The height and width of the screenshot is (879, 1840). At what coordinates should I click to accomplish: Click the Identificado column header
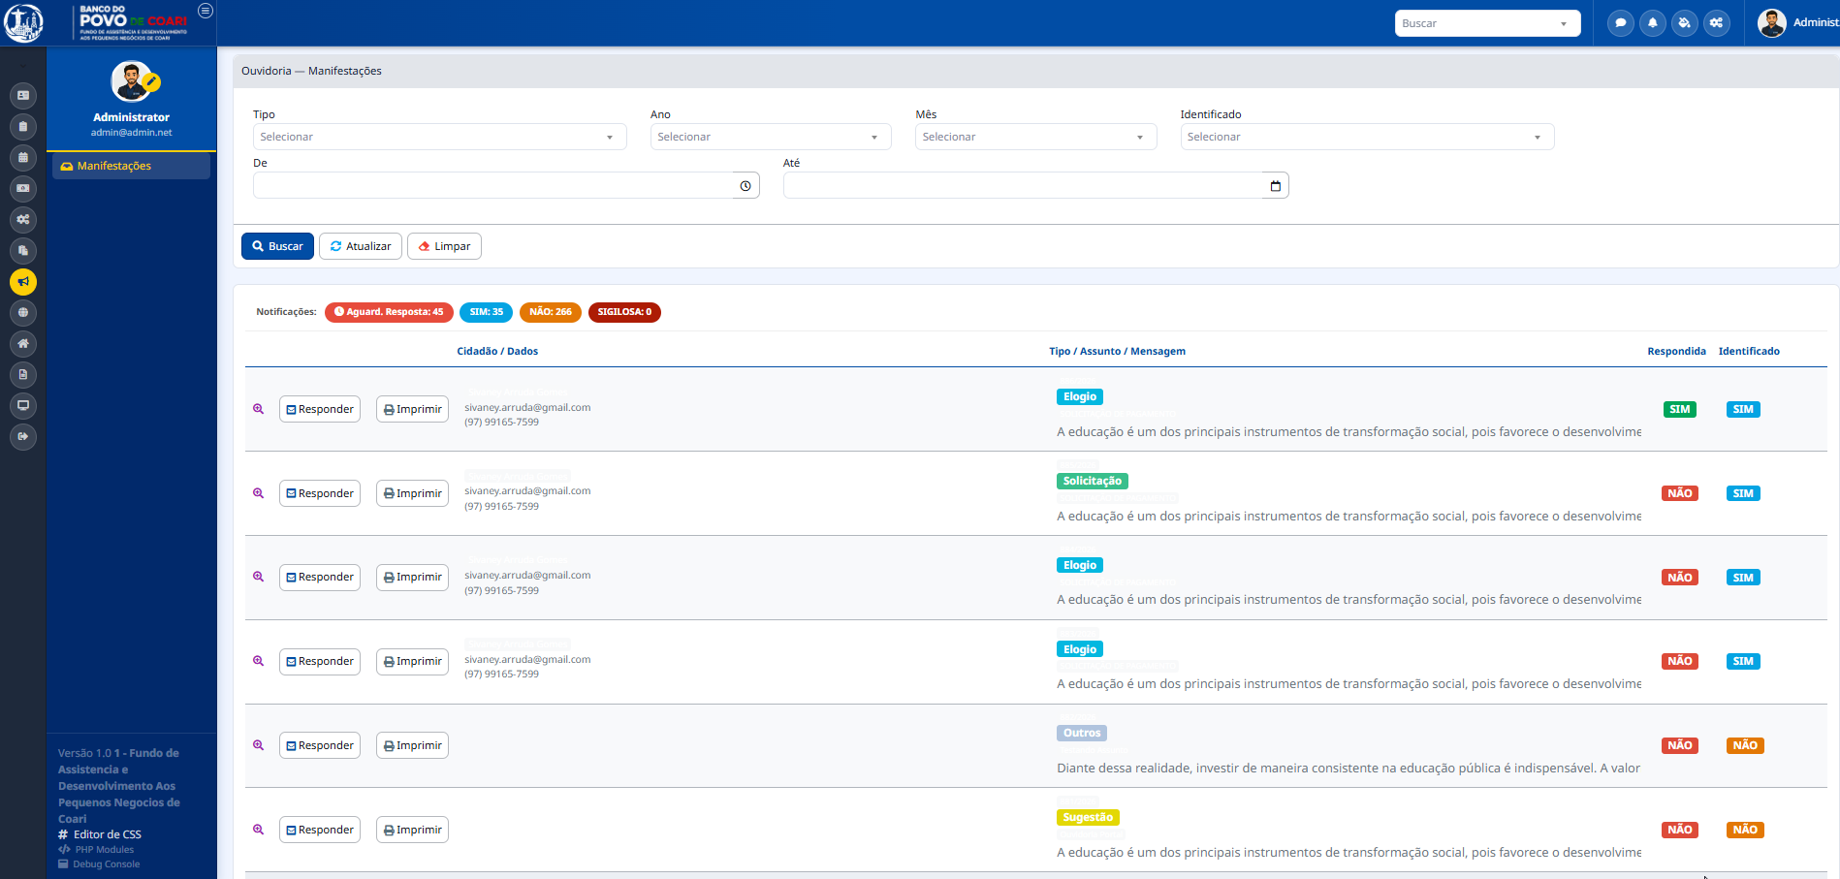click(1749, 351)
